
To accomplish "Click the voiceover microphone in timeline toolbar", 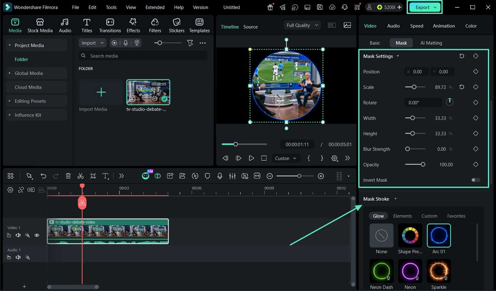I will [220, 176].
